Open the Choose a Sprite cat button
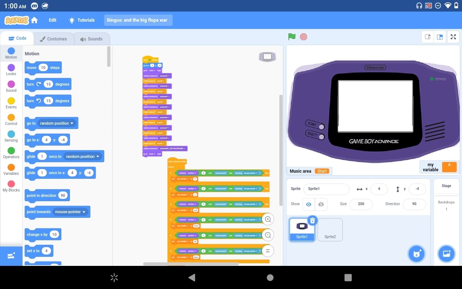Screen dimensions: 462x289 [417, 254]
